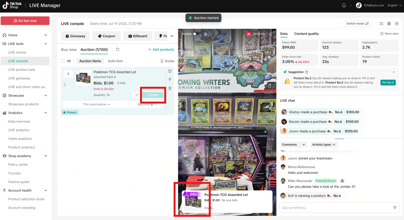
Task: Open the Content quality tab
Action: point(306,34)
